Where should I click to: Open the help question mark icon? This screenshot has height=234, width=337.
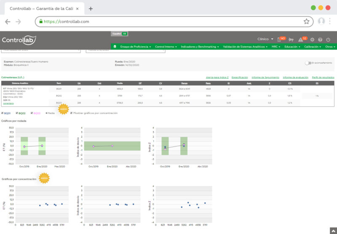[320, 40]
